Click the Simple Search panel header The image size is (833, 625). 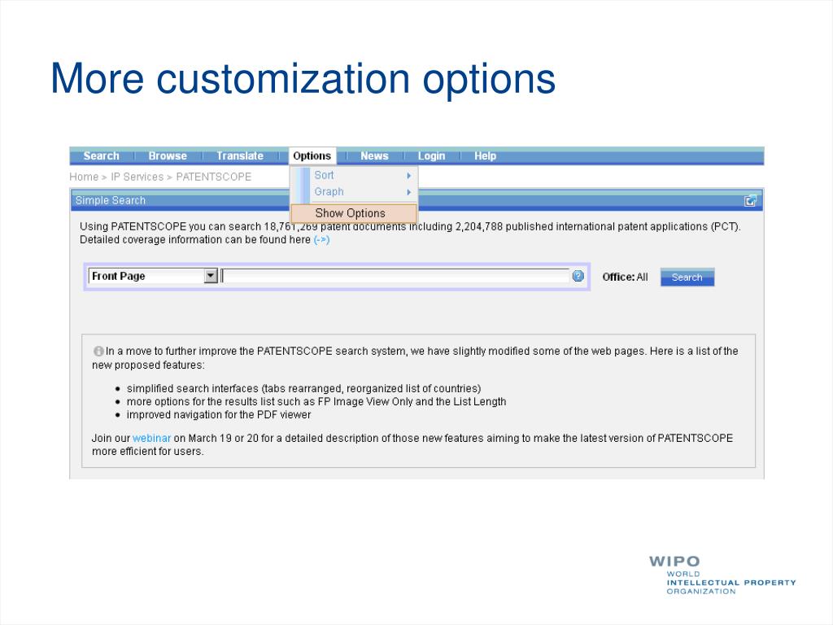pyautogui.click(x=417, y=200)
